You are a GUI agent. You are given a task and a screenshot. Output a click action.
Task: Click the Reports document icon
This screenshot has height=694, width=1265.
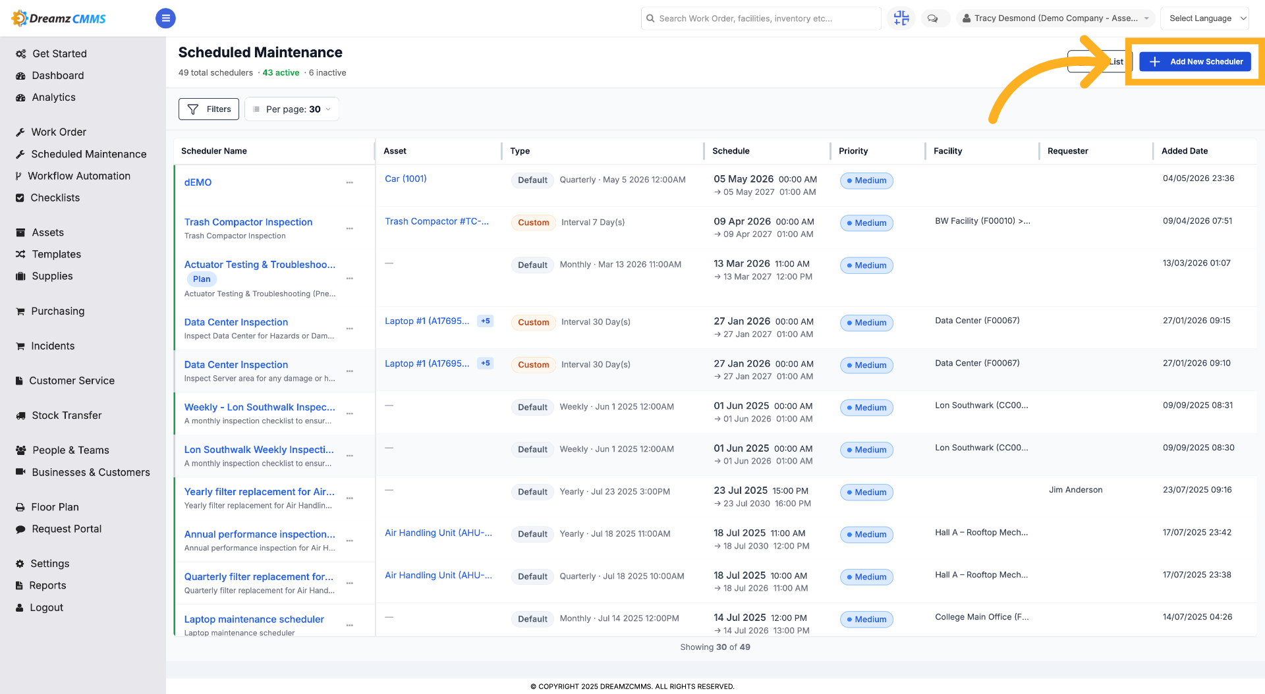coord(19,585)
